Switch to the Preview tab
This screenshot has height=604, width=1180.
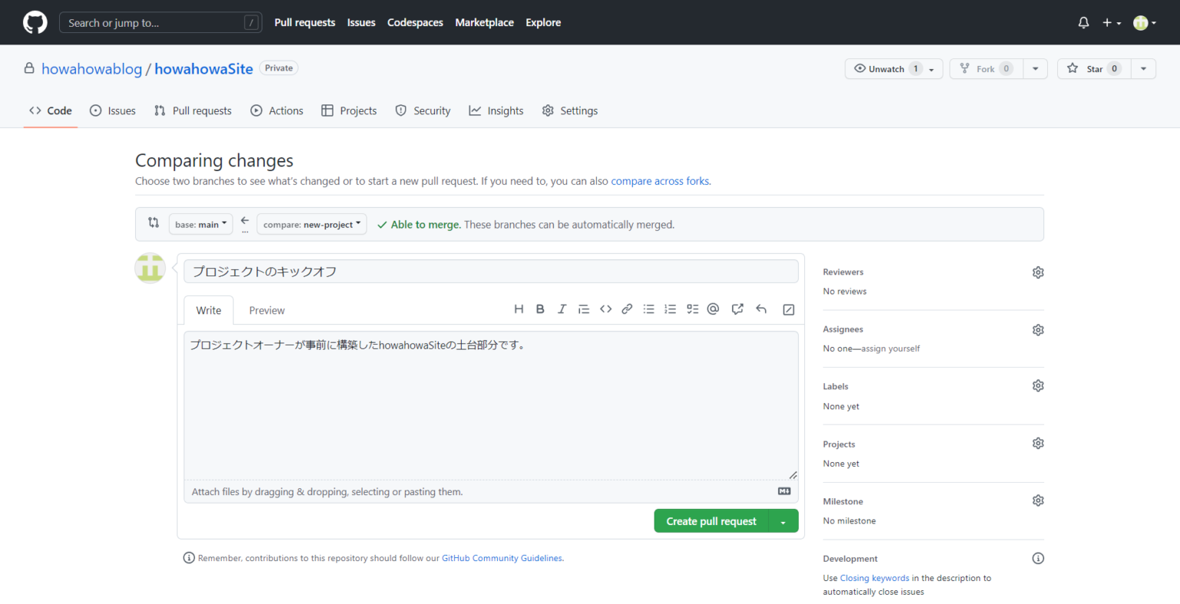click(x=267, y=311)
